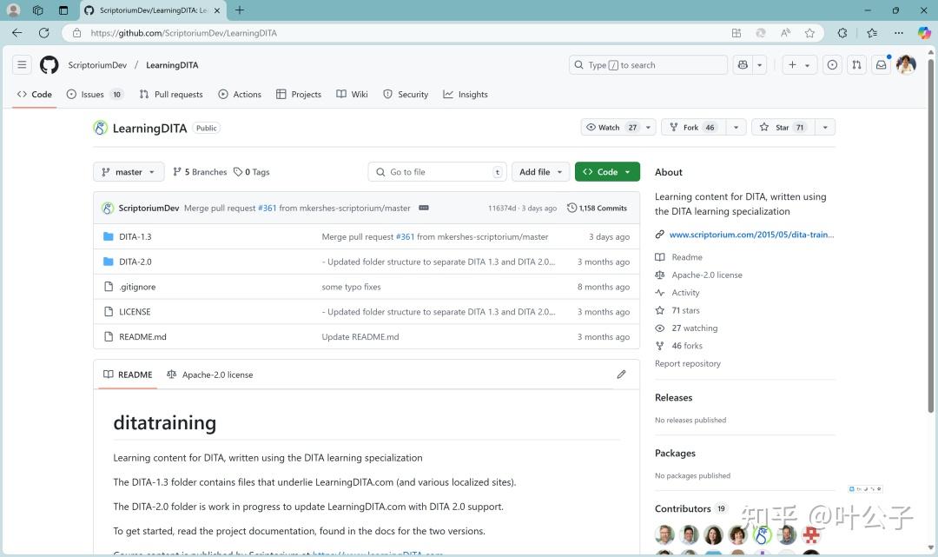Open the green Code dropdown button
The width and height of the screenshot is (938, 557).
click(607, 172)
